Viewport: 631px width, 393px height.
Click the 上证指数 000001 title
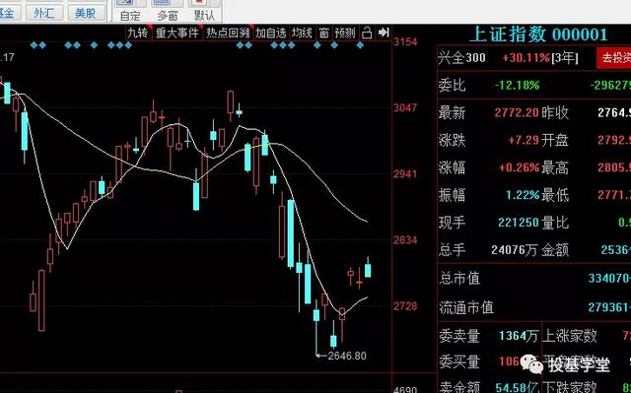pos(538,34)
